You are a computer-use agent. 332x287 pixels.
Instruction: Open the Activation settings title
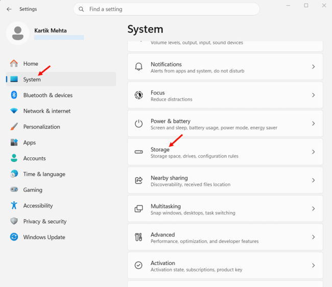163,263
